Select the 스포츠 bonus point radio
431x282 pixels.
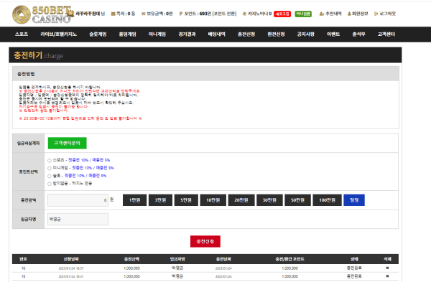(50, 160)
